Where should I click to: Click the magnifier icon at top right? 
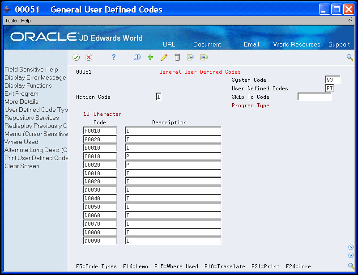click(350, 57)
